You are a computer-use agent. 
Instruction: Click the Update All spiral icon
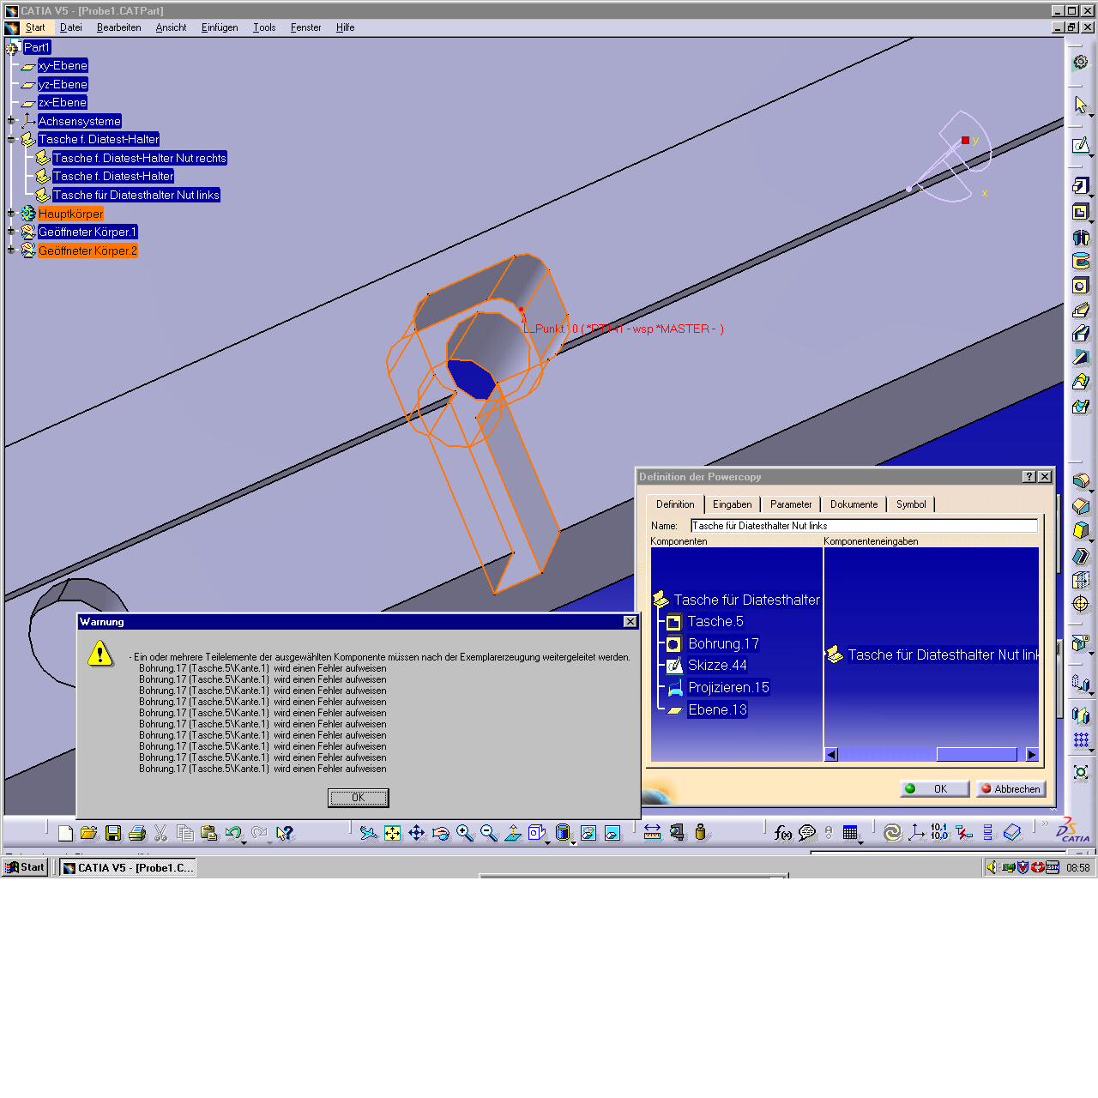893,833
